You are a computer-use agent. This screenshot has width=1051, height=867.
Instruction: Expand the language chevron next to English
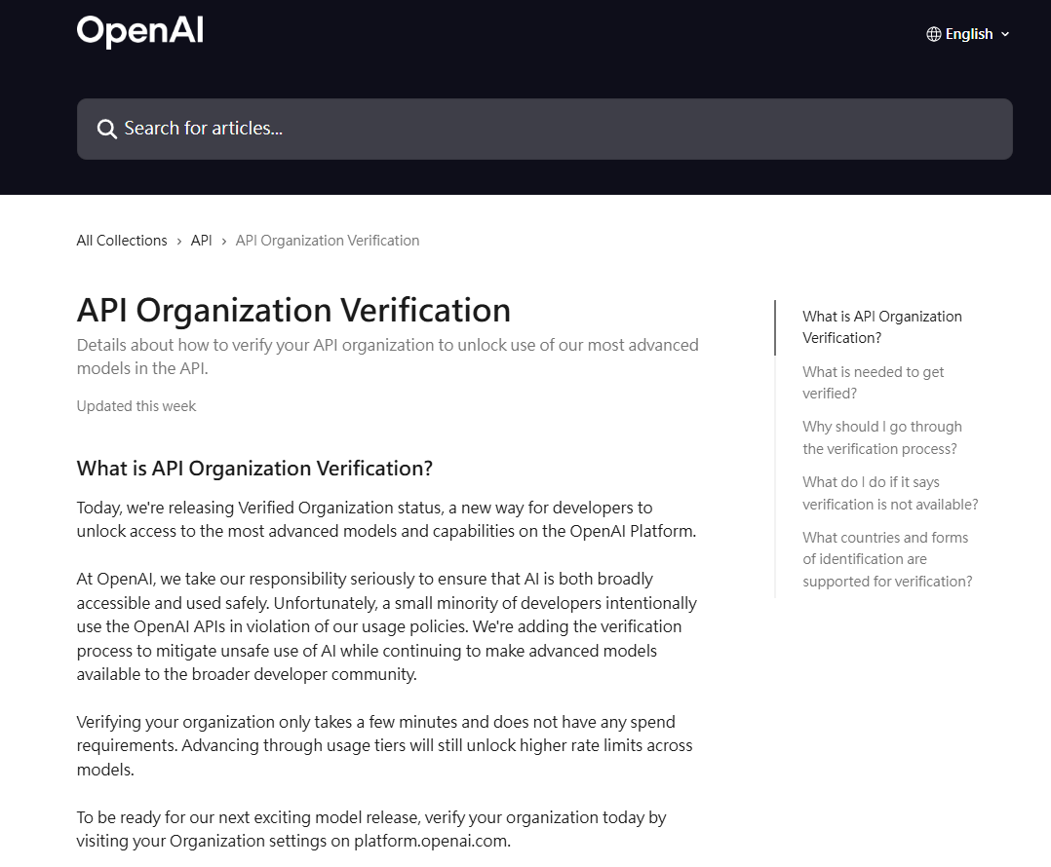coord(1005,34)
